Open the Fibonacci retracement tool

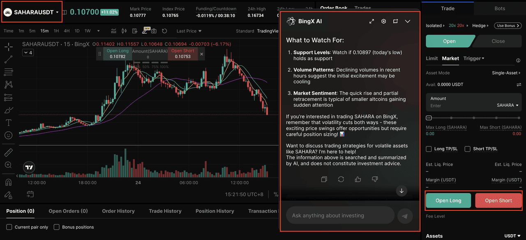pos(8,72)
